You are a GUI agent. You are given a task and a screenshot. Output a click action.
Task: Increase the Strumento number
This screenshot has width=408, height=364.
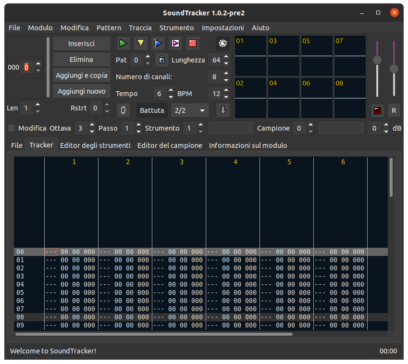click(x=200, y=124)
